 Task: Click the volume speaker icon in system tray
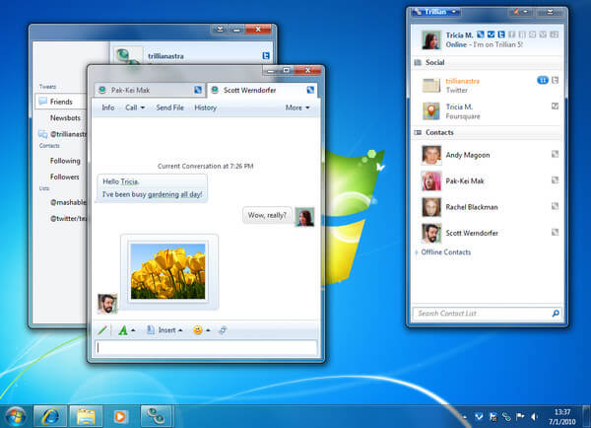(x=534, y=417)
